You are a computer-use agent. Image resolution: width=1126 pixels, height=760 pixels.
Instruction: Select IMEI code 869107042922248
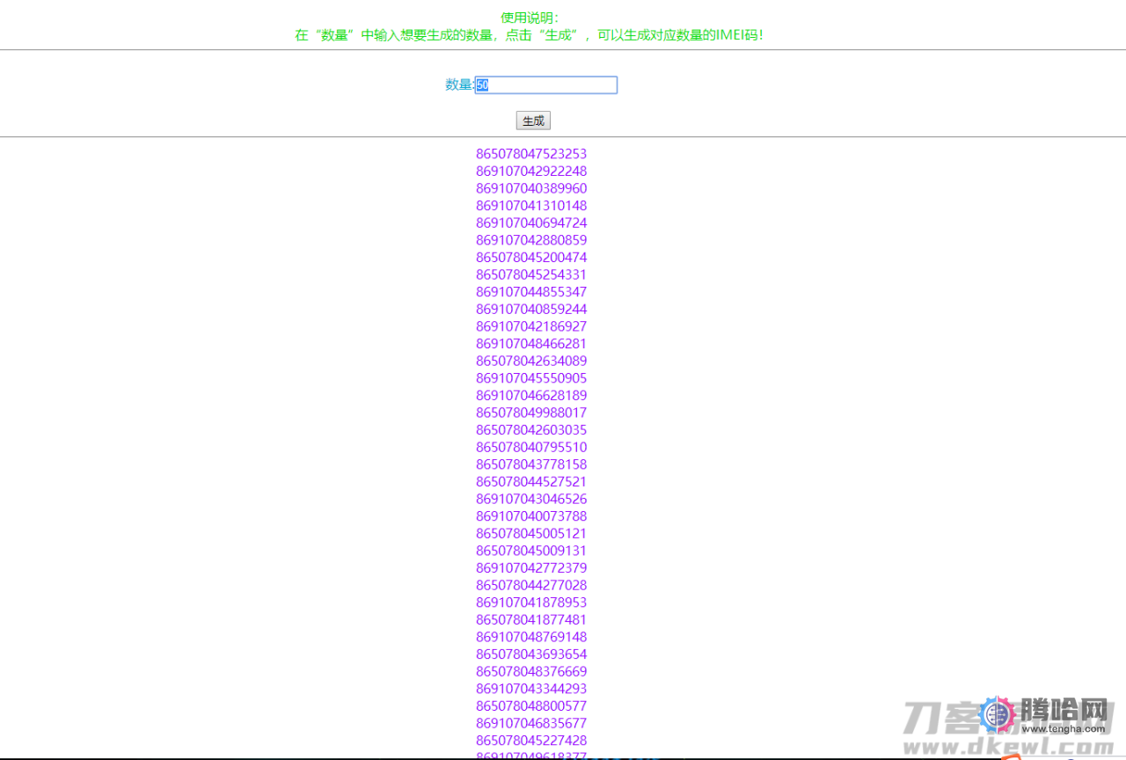click(x=531, y=171)
